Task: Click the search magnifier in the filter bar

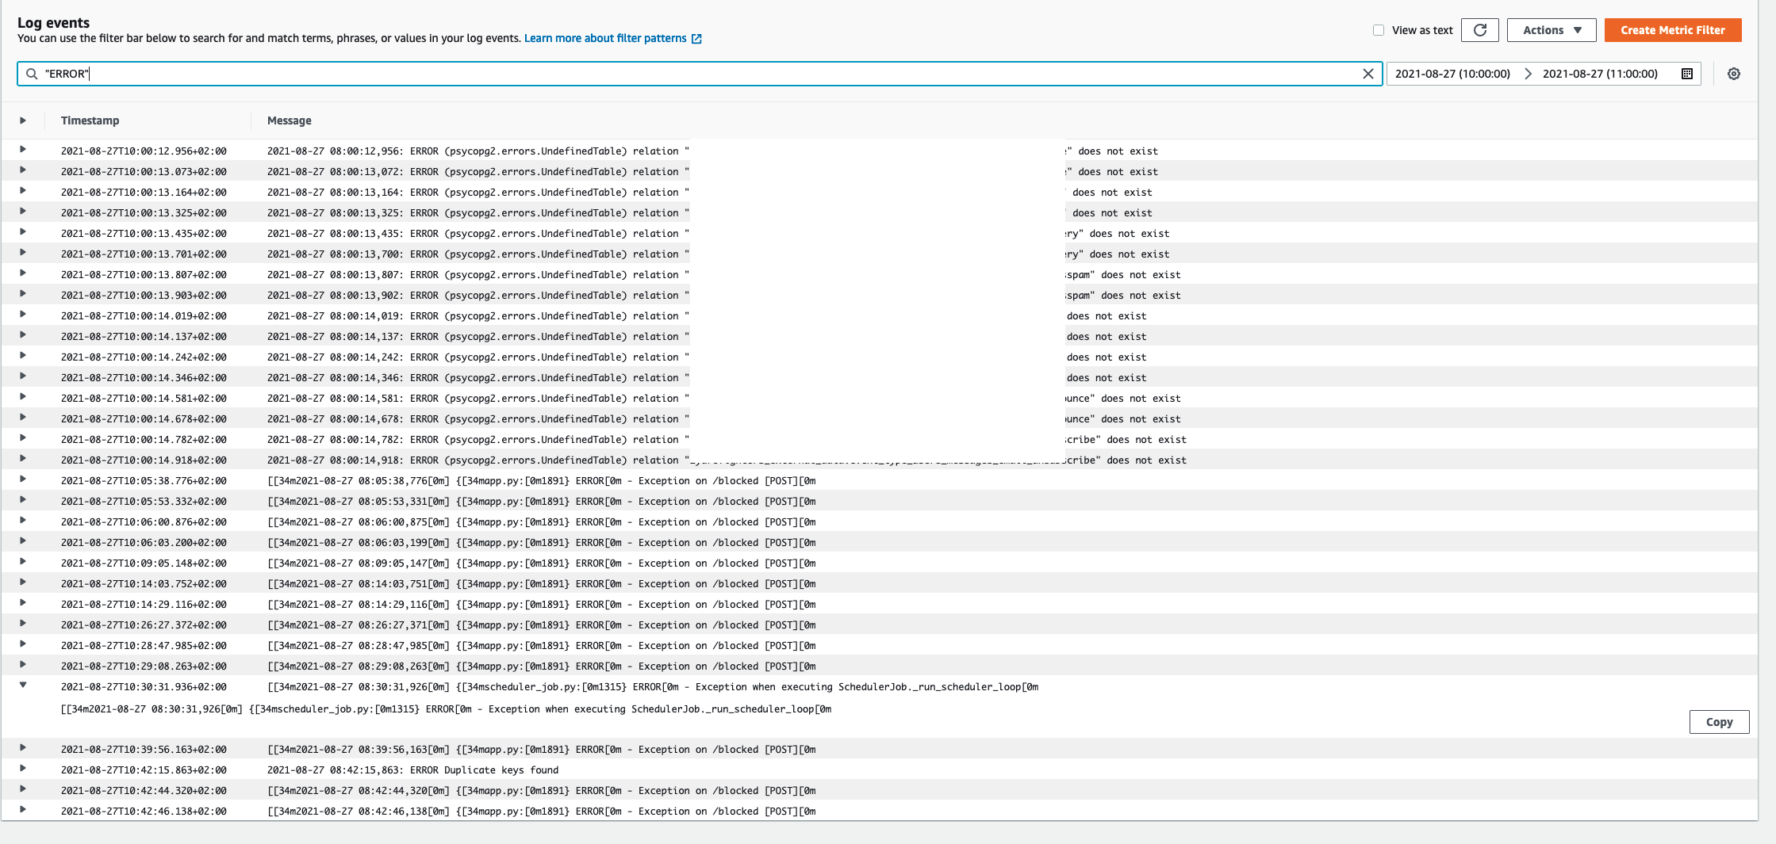Action: tap(32, 74)
